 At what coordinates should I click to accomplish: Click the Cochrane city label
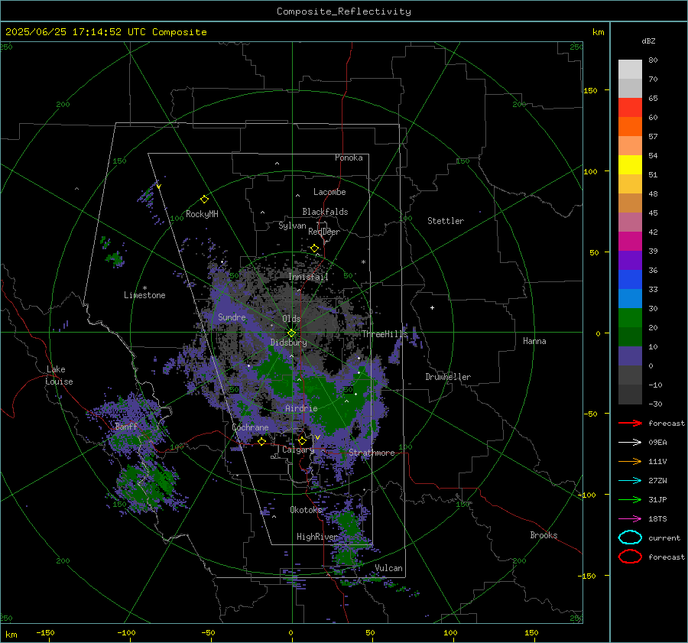click(250, 427)
